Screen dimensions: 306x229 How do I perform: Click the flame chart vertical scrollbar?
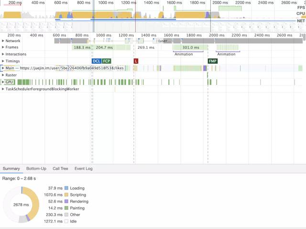pyautogui.click(x=304, y=37)
